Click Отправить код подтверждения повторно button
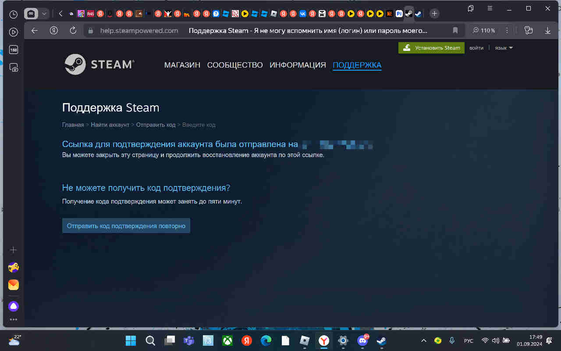Screen dimensions: 561x351 [x=126, y=226]
